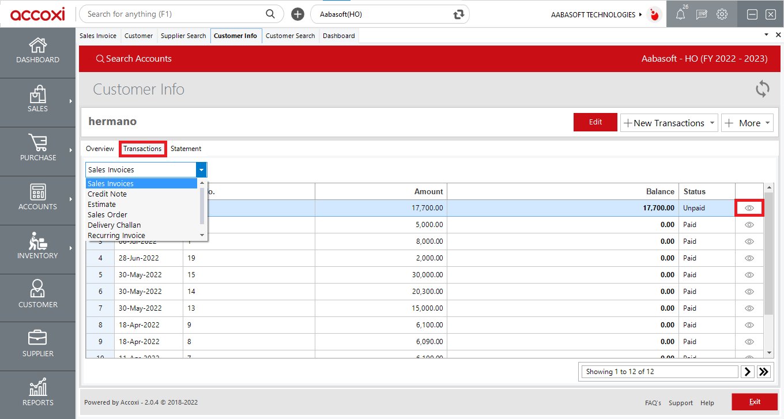Sort by the Status column header
This screenshot has height=419, width=784.
707,191
